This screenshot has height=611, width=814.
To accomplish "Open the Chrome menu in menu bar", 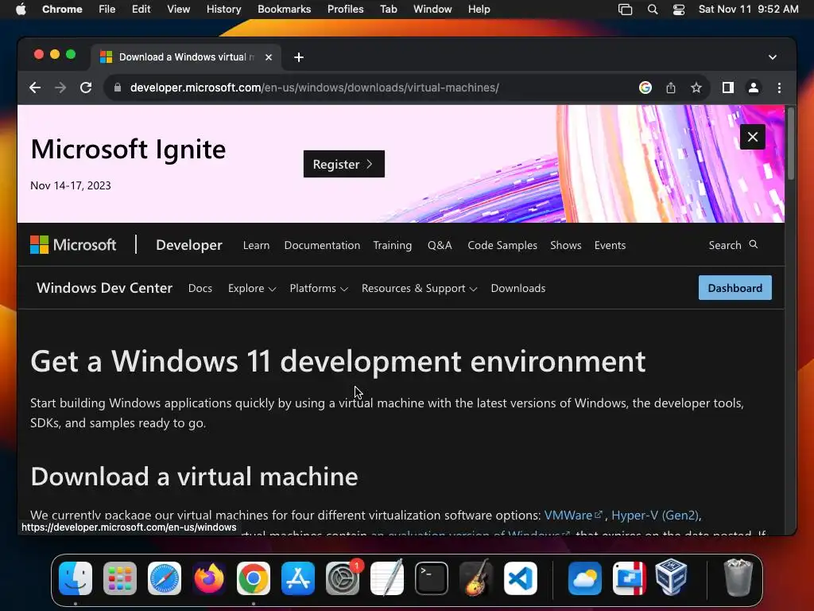I will [62, 9].
